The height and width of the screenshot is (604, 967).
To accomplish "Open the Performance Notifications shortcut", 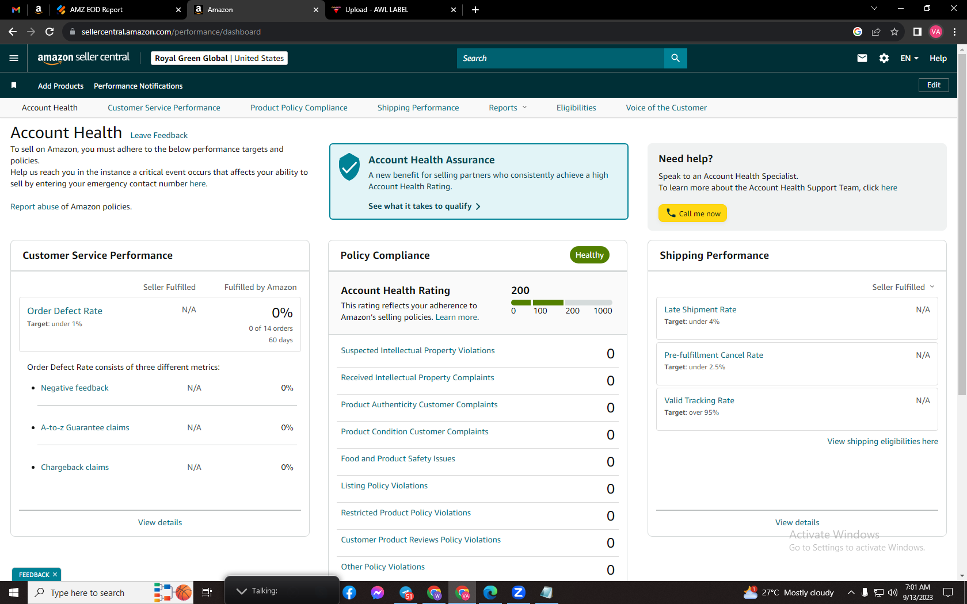I will (x=138, y=86).
